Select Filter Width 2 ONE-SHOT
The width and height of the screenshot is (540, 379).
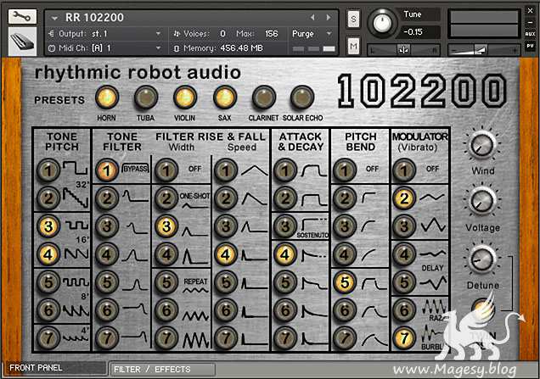(x=166, y=198)
